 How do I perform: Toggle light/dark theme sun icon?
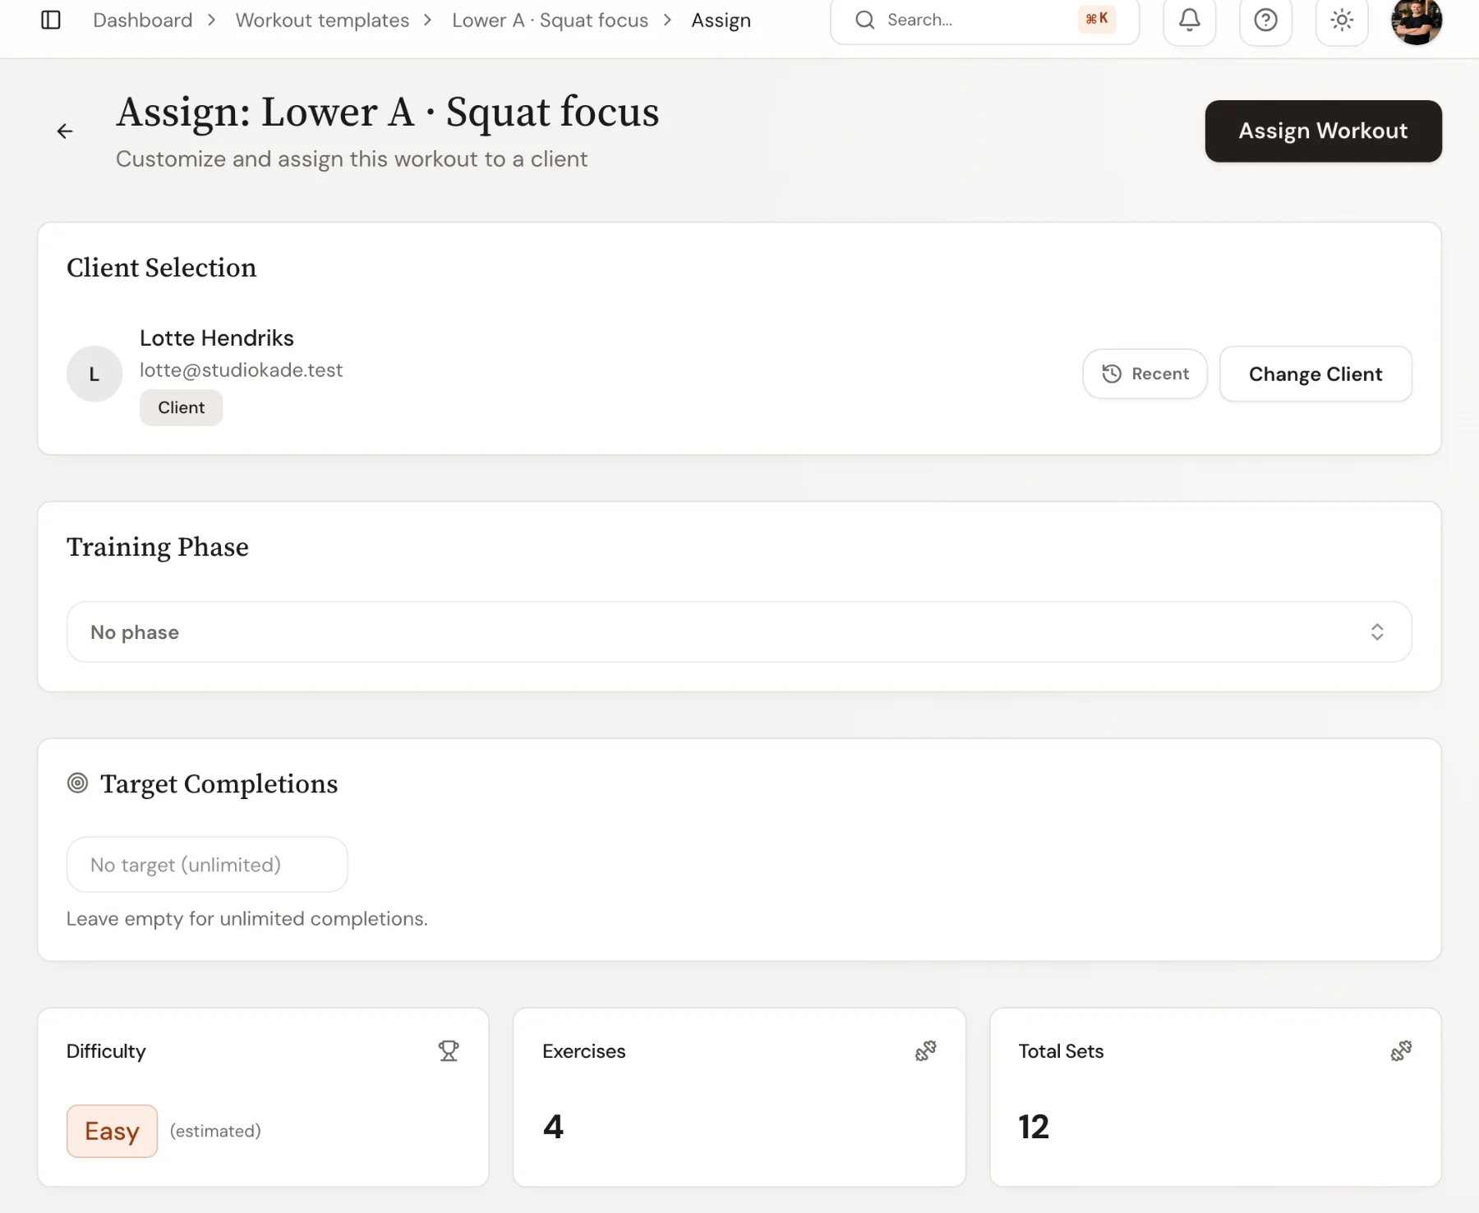[x=1342, y=20]
